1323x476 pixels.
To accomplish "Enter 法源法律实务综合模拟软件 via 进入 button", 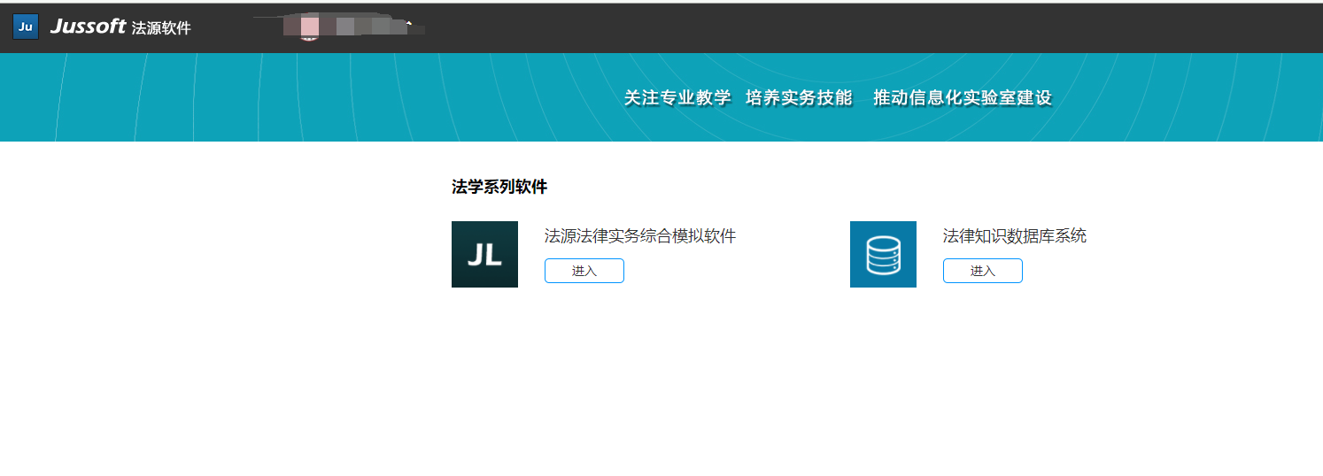I will 584,271.
